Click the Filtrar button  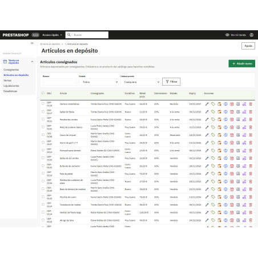click(171, 82)
